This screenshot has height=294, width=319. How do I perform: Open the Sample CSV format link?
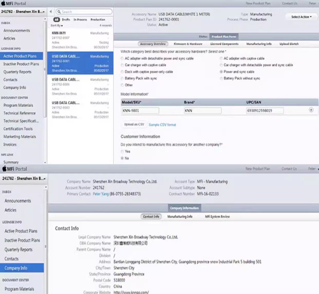(x=162, y=125)
